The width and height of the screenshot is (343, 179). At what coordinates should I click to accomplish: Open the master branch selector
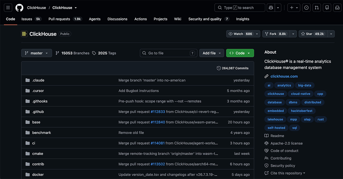37,53
